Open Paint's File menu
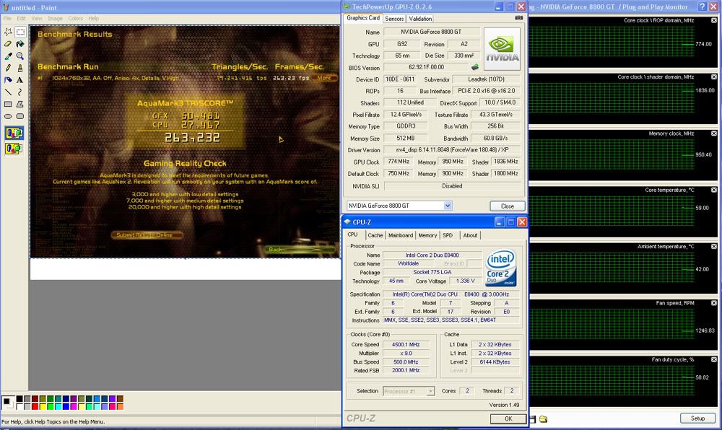The width and height of the screenshot is (722, 430). tap(7, 18)
